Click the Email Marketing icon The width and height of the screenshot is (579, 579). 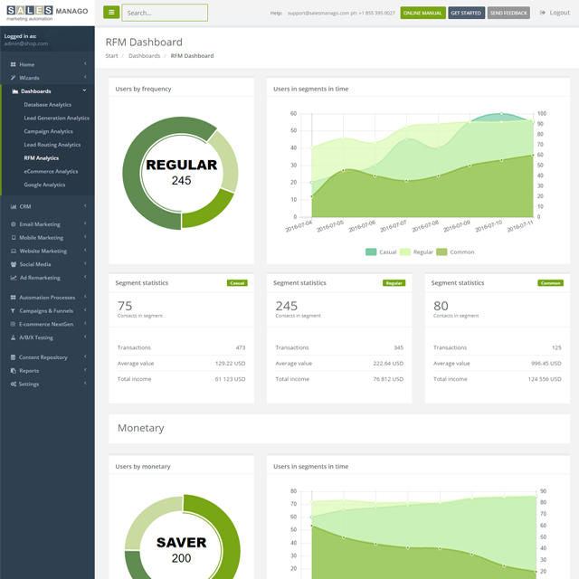[14, 224]
